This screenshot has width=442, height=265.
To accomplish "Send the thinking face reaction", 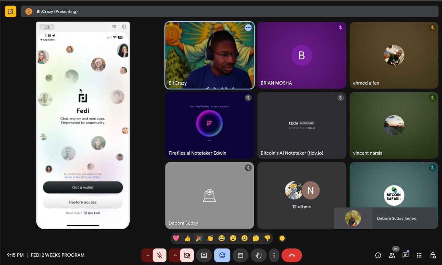I will tap(256, 238).
